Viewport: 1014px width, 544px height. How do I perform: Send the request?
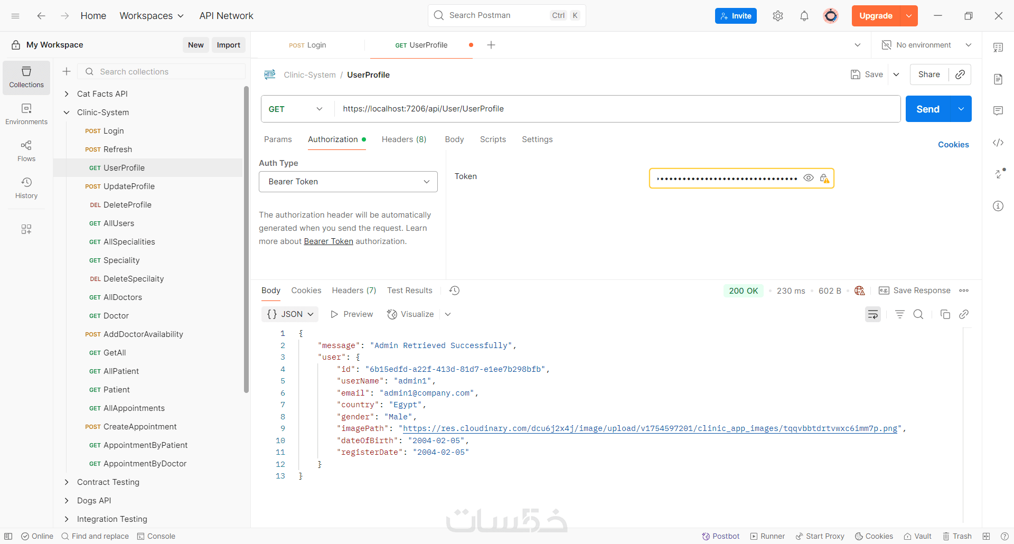point(928,109)
